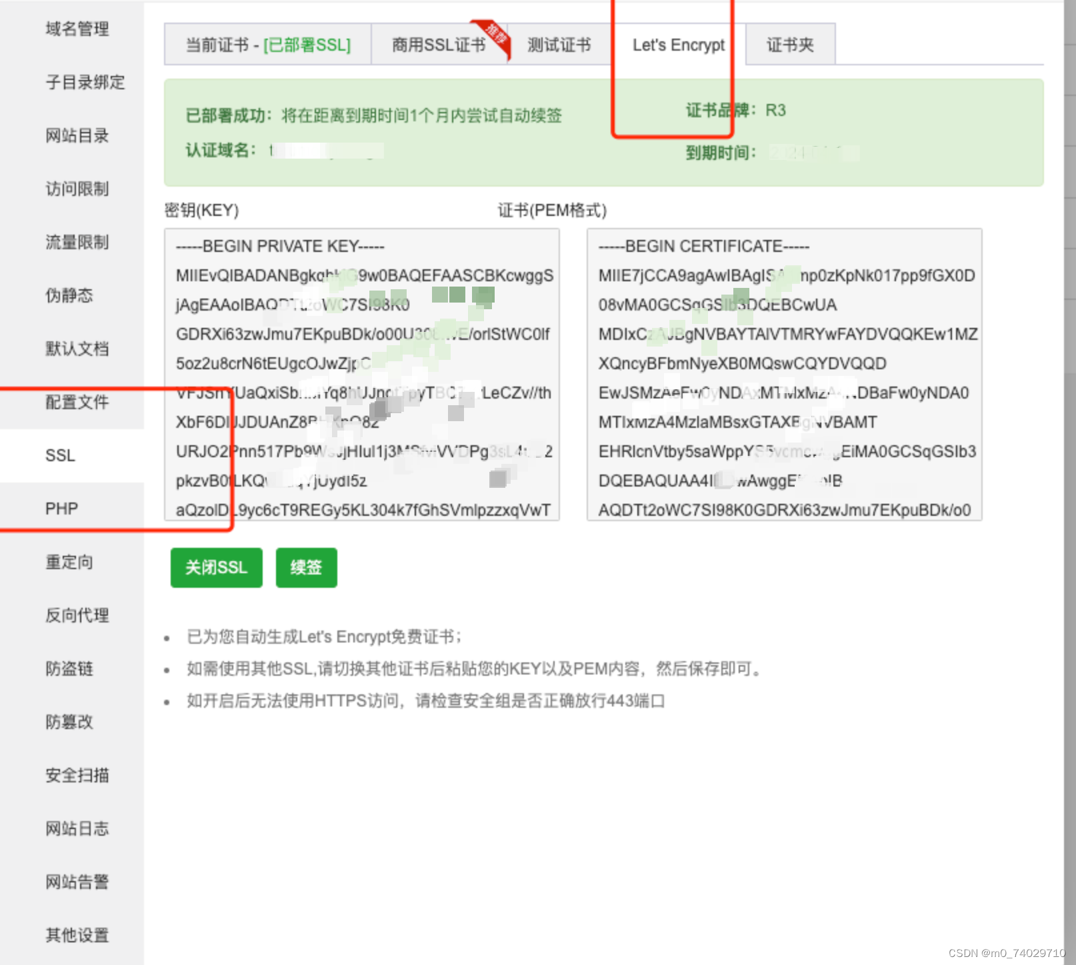The height and width of the screenshot is (965, 1076).
Task: Select the Let's Encrypt tab
Action: coord(677,45)
